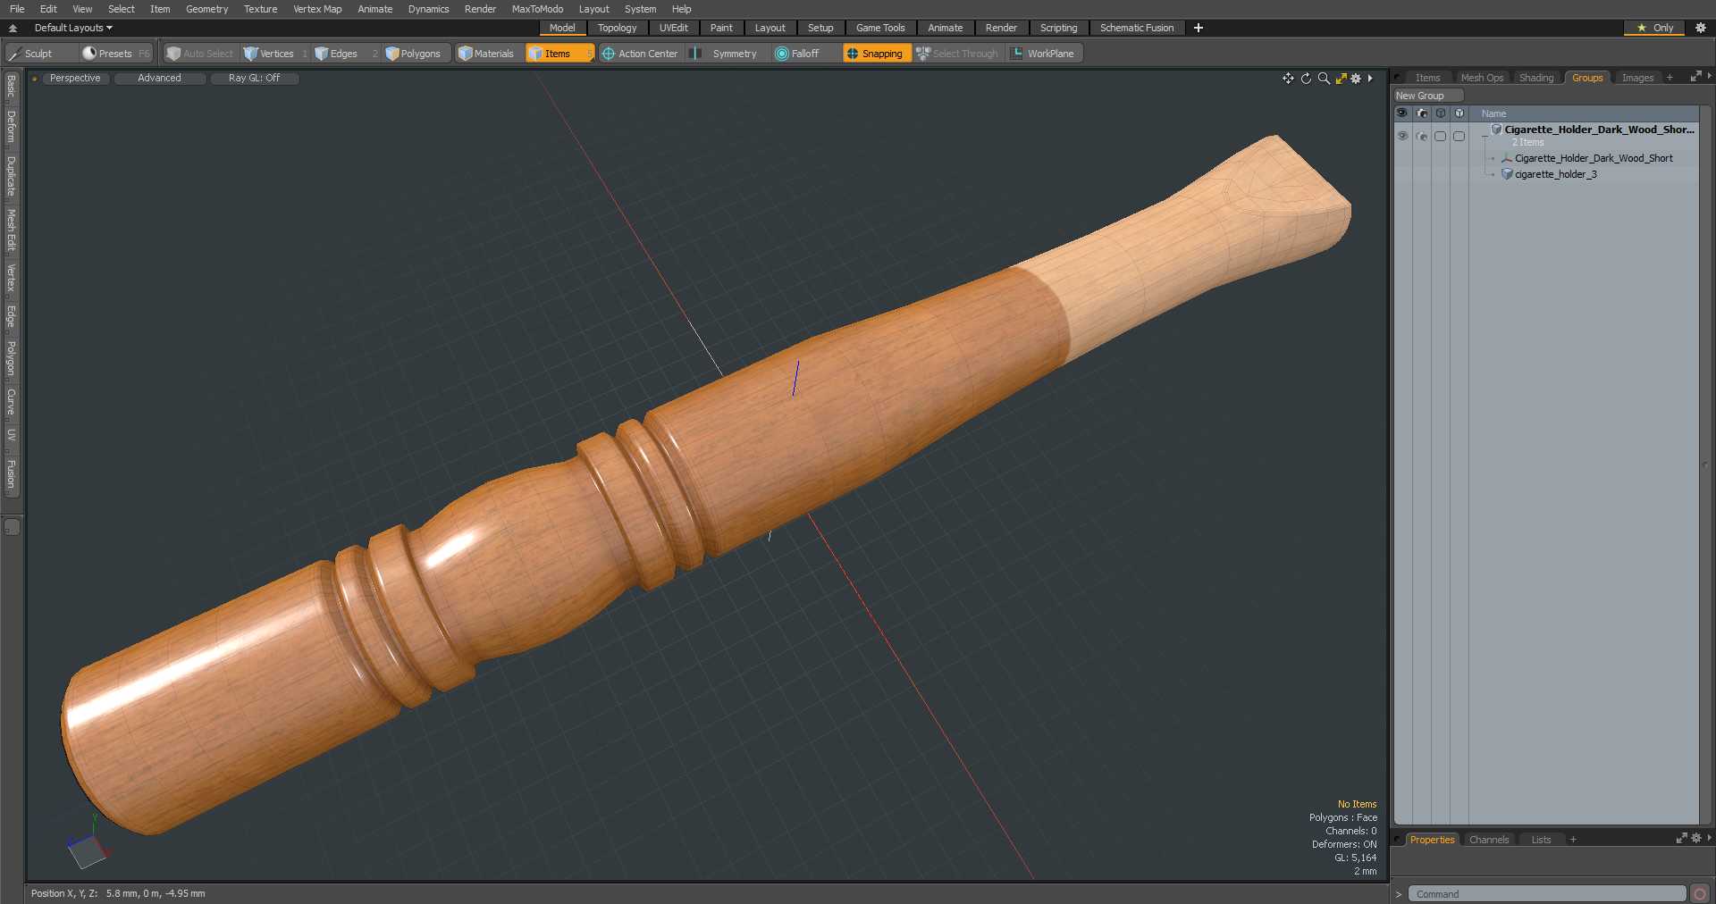Click eye column header in Groups list
Viewport: 1716px width, 904px height.
[1401, 113]
